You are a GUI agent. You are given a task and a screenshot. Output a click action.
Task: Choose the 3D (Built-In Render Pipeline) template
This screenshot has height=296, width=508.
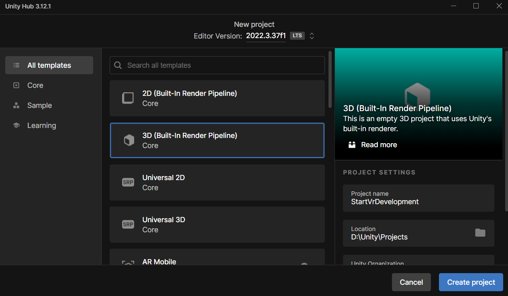pos(217,140)
